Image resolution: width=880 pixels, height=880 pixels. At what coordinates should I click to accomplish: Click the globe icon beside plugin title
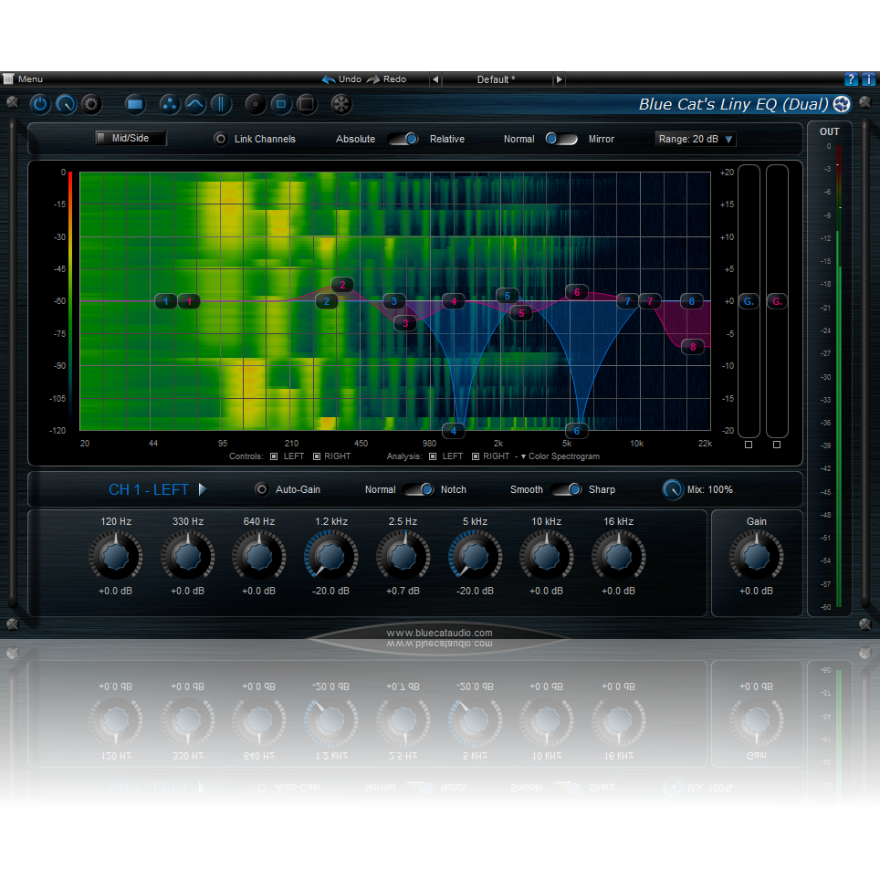point(841,104)
